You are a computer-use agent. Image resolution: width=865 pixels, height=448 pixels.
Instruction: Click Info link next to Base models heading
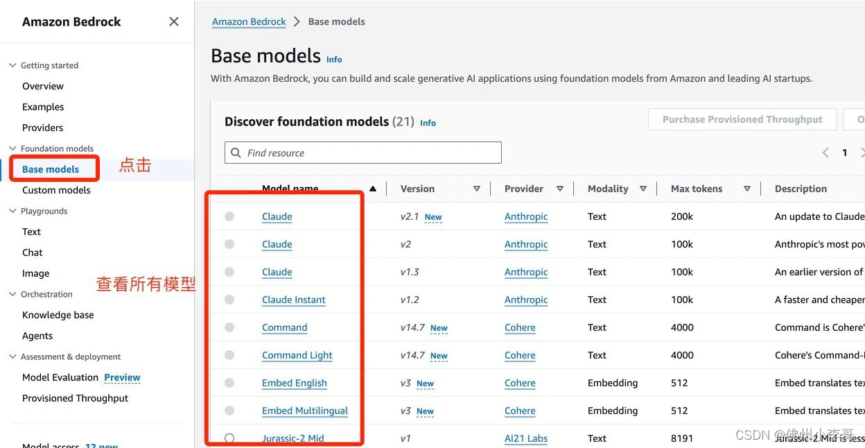click(x=334, y=60)
